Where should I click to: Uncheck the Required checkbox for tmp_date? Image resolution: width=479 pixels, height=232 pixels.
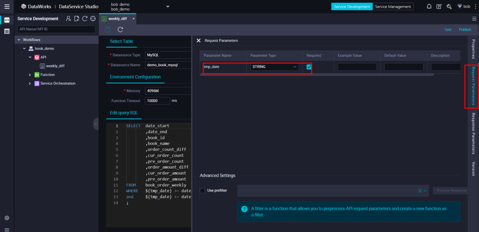coord(309,67)
